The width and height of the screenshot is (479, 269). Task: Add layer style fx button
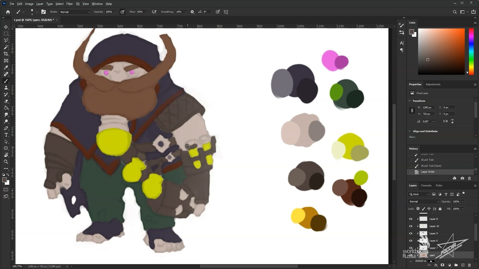pyautogui.click(x=436, y=265)
